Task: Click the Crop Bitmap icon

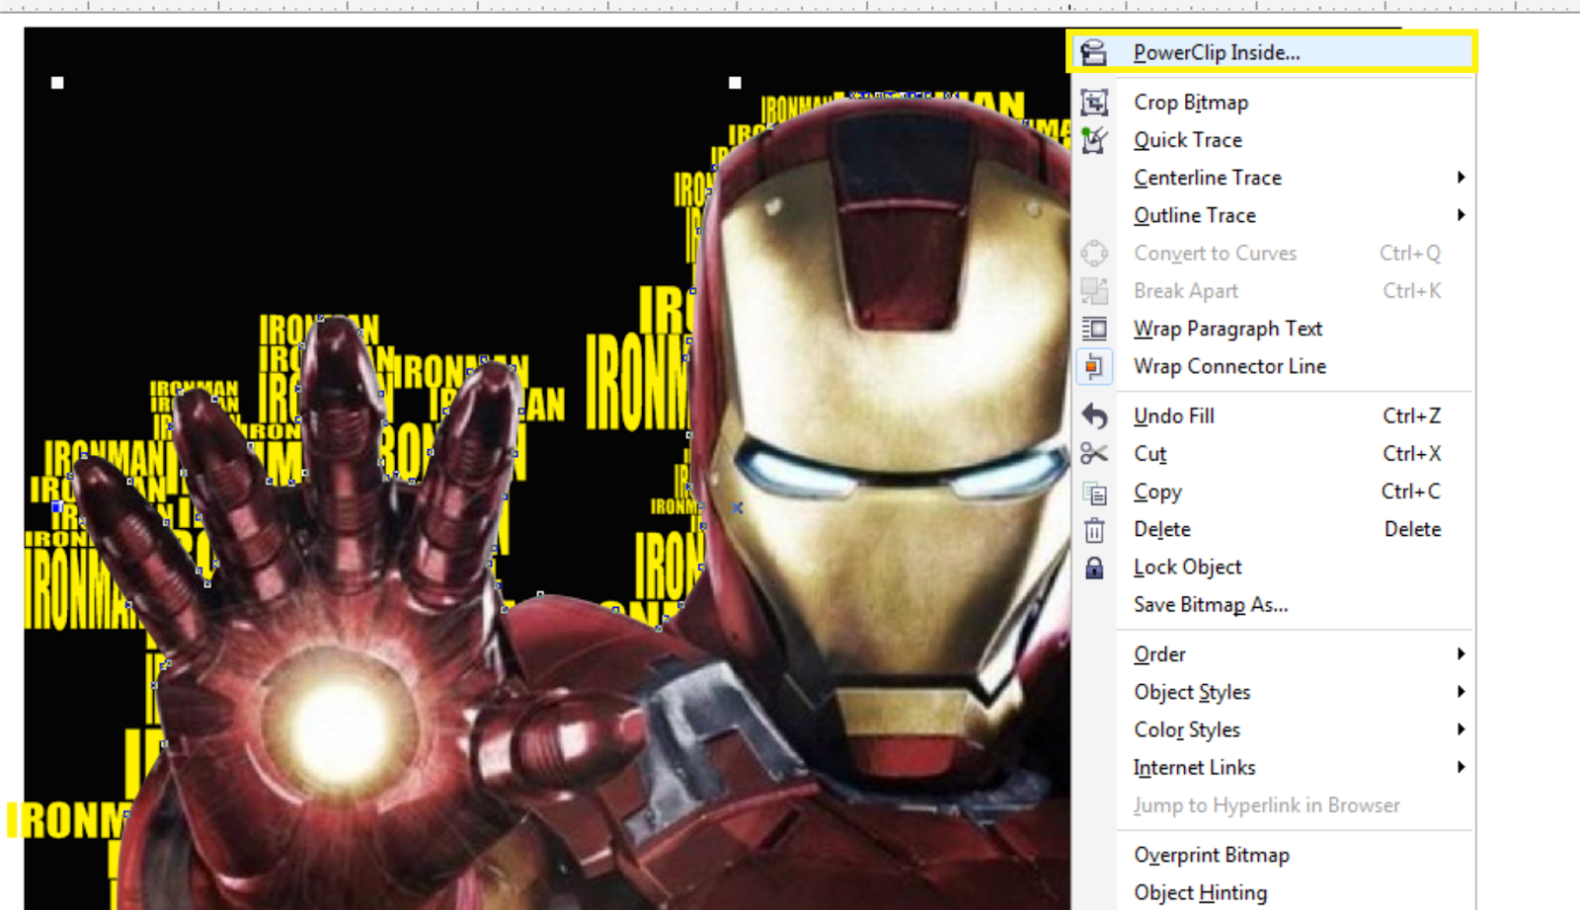Action: pyautogui.click(x=1093, y=102)
